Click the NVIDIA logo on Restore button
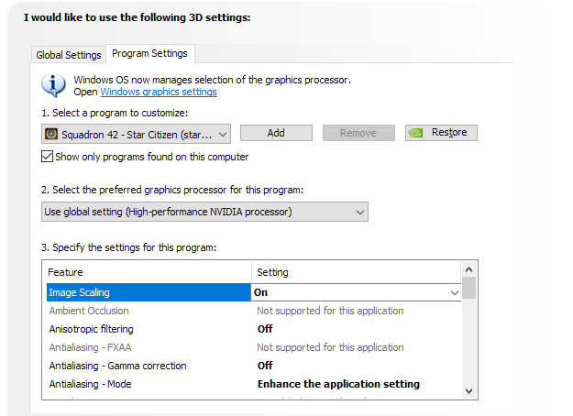 click(415, 133)
